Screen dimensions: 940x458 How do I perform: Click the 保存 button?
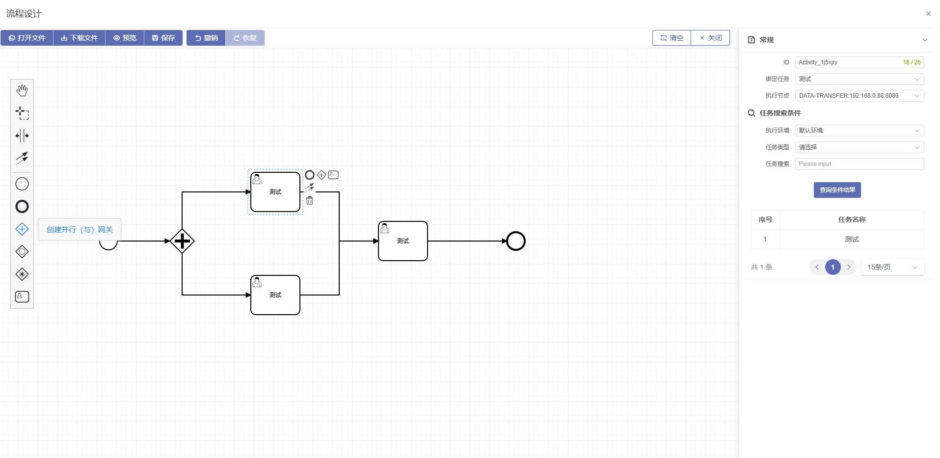163,38
